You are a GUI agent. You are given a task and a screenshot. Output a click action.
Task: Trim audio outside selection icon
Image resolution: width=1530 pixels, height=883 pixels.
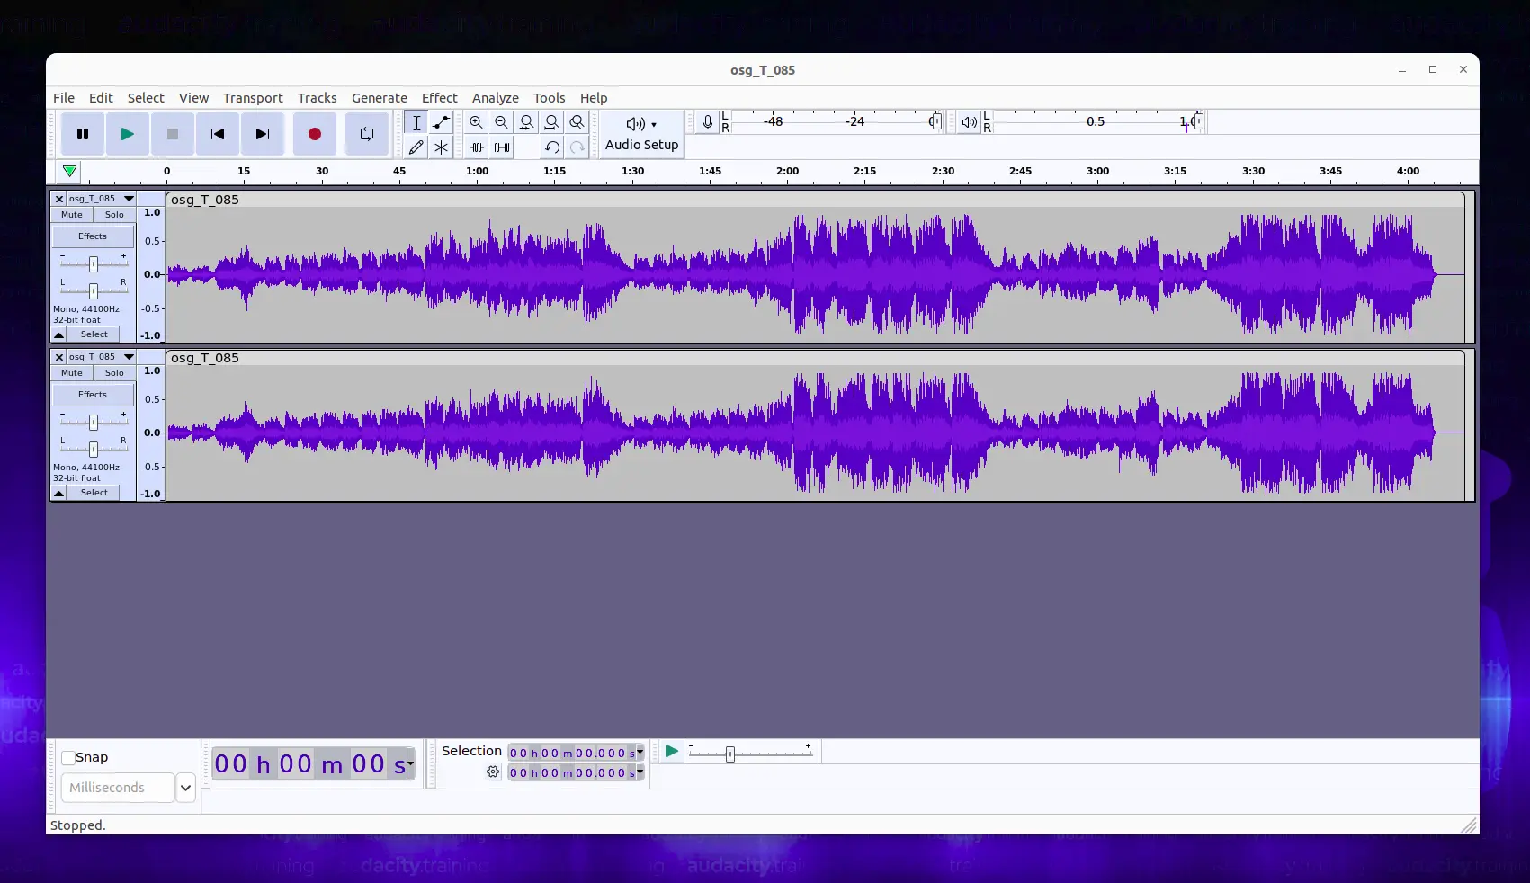coord(477,147)
